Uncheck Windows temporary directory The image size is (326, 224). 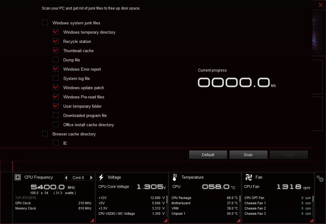coord(56,32)
